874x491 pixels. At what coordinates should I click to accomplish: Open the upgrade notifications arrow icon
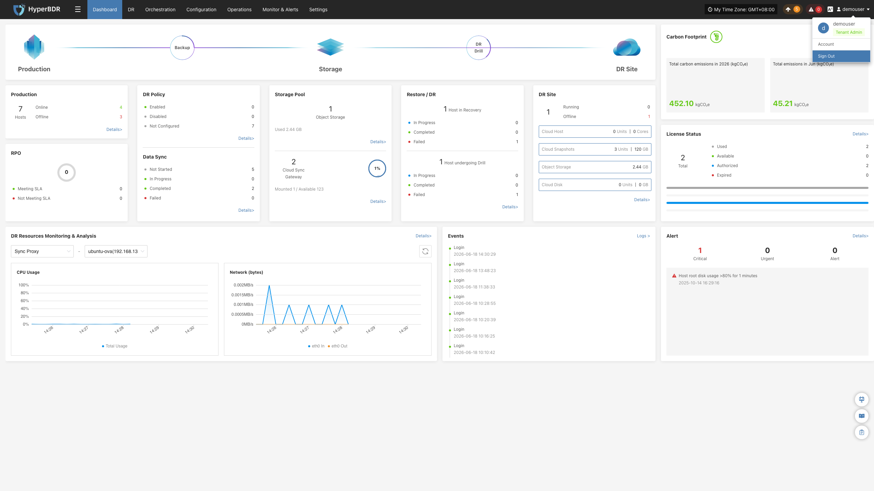pos(788,10)
